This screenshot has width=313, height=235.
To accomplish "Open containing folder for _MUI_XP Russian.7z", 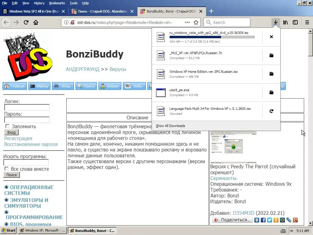I will [271, 55].
